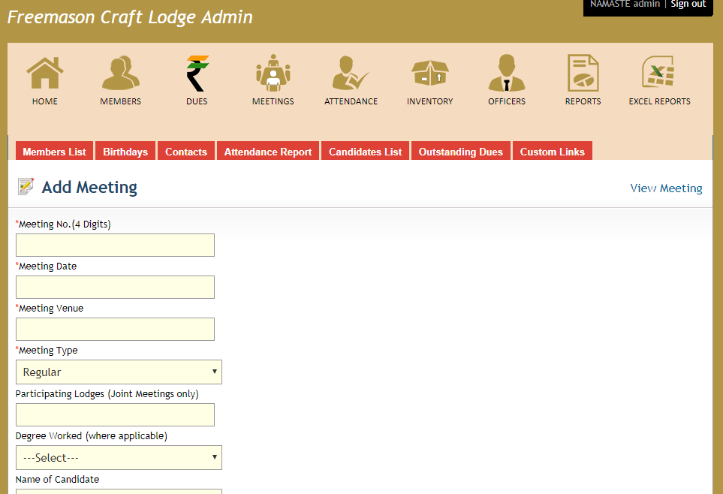Expand the Meeting Type dropdown

(x=119, y=372)
